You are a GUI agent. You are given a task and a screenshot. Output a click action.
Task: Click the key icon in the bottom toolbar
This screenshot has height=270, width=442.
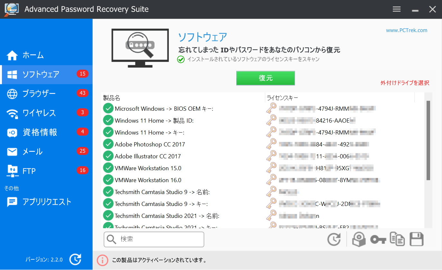pos(378,239)
